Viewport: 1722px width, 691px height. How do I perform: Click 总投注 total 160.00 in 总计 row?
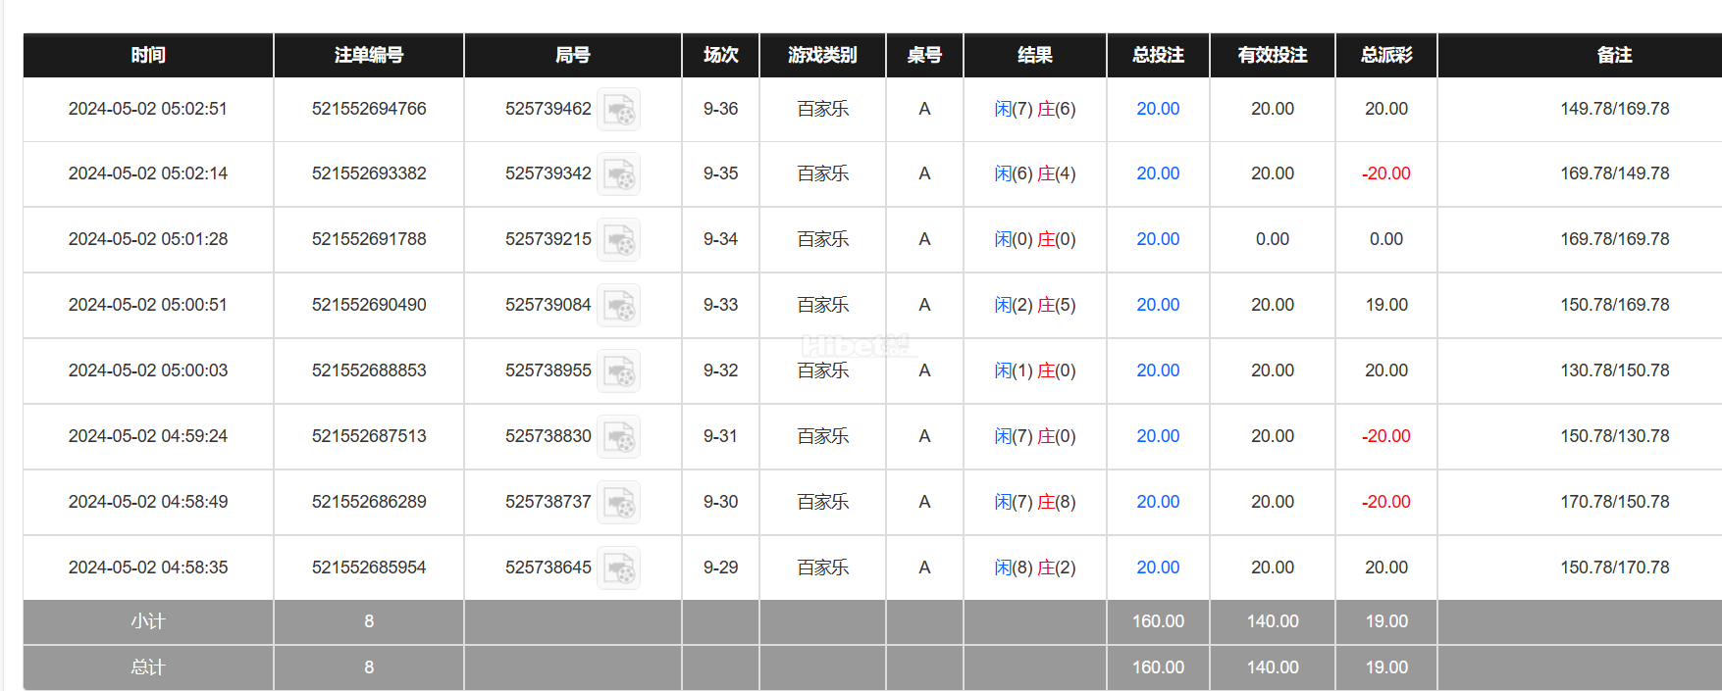[x=1158, y=667]
